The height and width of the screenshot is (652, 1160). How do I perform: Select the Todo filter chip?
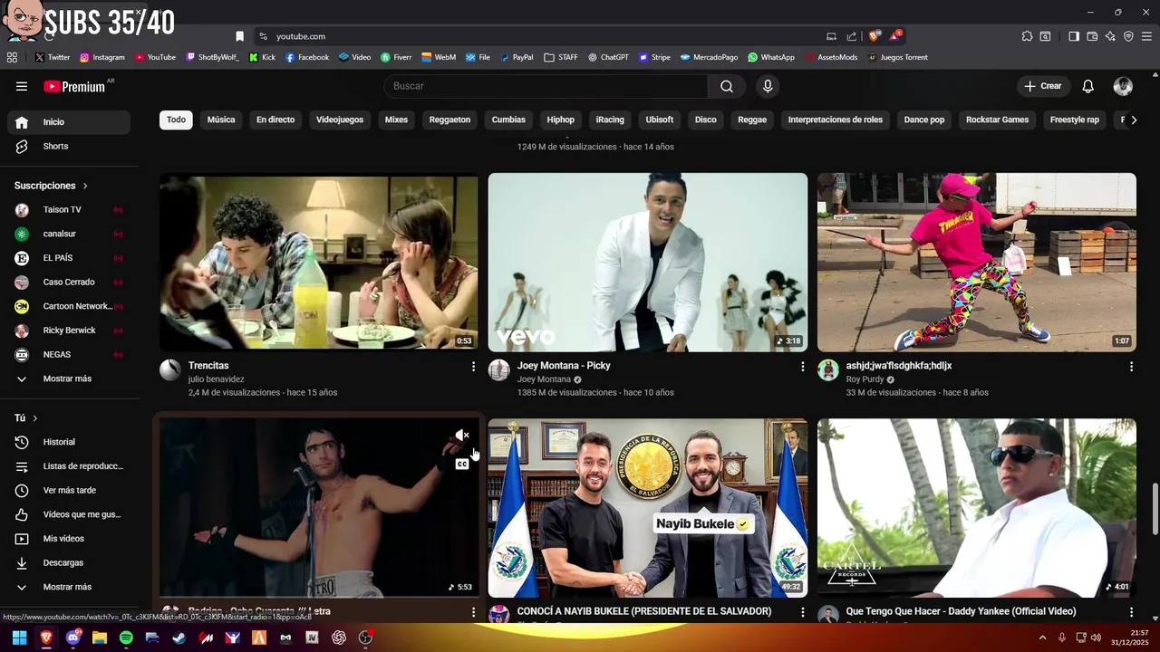[176, 120]
